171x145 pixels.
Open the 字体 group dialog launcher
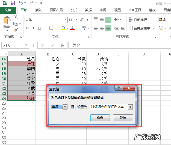click(89, 37)
